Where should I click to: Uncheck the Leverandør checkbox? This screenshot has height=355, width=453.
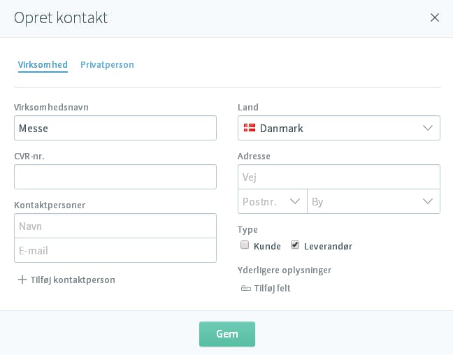(295, 245)
